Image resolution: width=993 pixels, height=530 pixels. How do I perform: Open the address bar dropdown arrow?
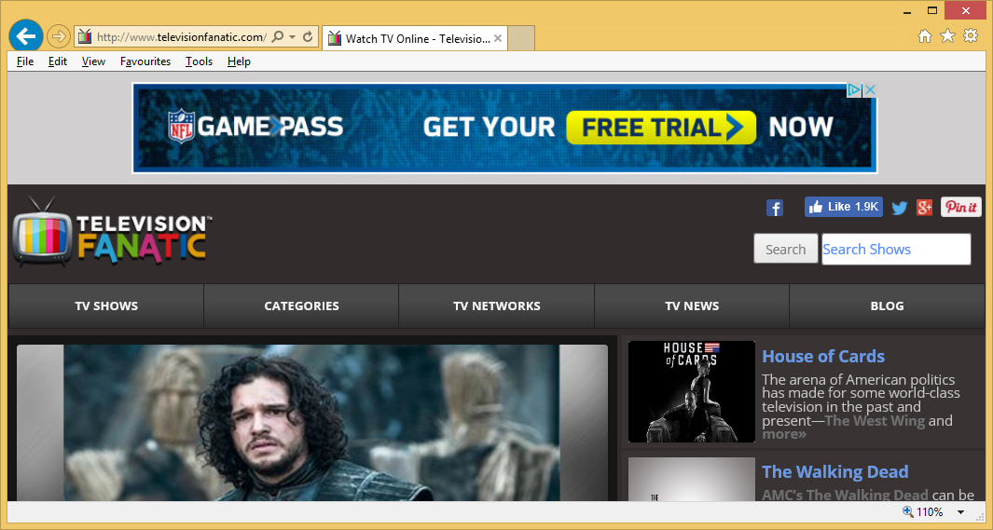coord(293,36)
